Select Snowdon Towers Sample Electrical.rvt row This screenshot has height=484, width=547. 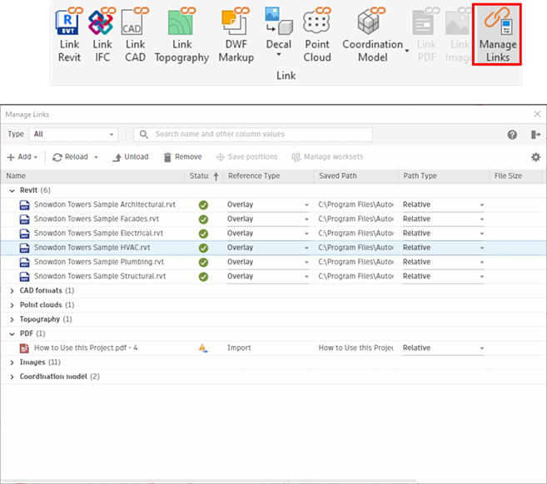273,234
